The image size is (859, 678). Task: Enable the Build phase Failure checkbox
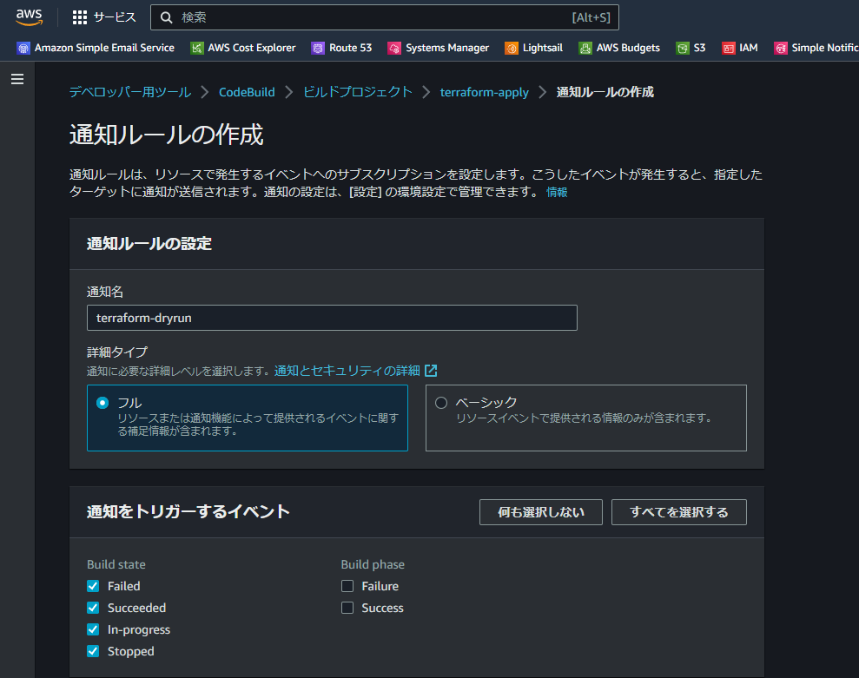(x=347, y=586)
